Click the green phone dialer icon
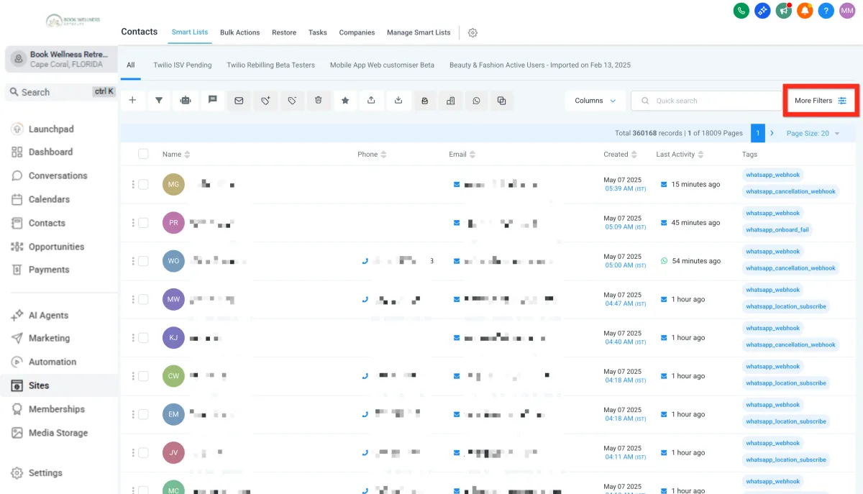This screenshot has height=494, width=863. [x=741, y=11]
